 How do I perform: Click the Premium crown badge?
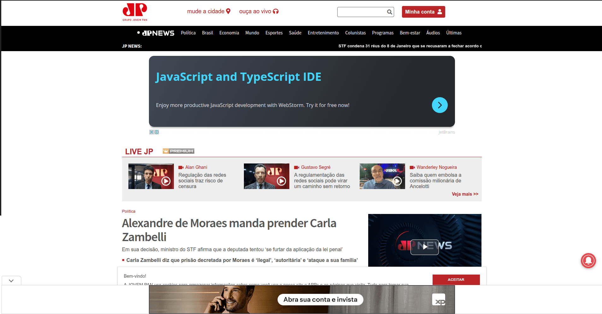[x=178, y=151]
